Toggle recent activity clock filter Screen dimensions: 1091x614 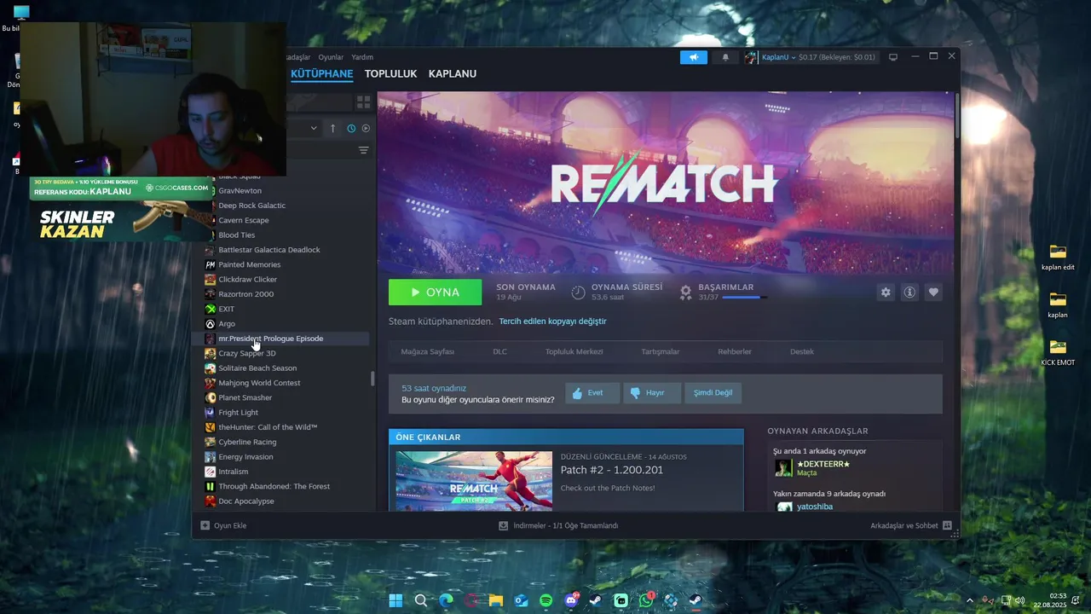351,128
